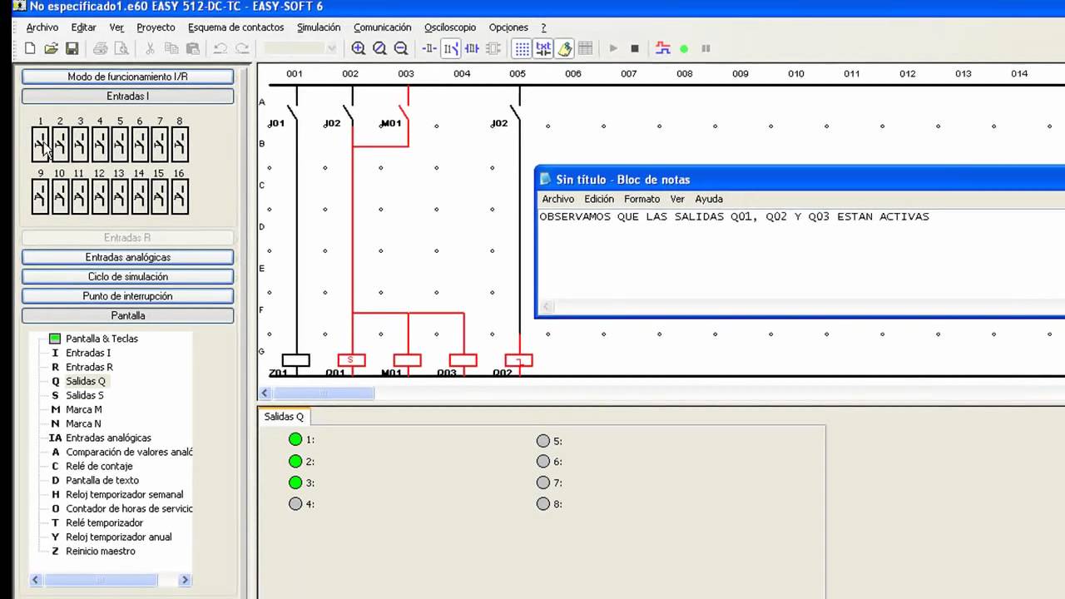Expand the Modo de funcionamiento I/R section
The height and width of the screenshot is (599, 1065).
click(x=127, y=77)
